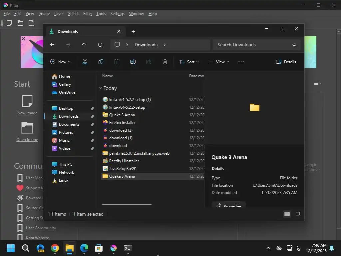Click the Cut scissors icon in Explorer toolbar
This screenshot has width=341, height=256.
click(85, 62)
